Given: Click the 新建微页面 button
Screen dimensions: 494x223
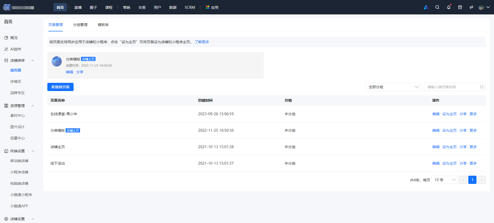Looking at the screenshot, I should (60, 87).
